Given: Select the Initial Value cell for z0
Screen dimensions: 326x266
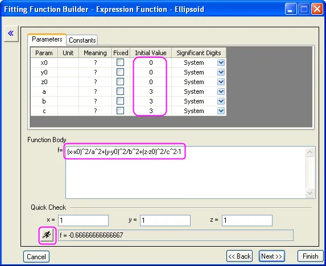Looking at the screenshot, I should coord(151,82).
